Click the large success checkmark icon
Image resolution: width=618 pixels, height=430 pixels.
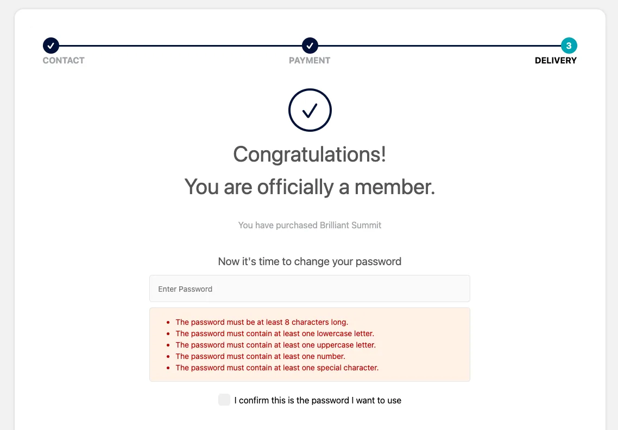310,110
